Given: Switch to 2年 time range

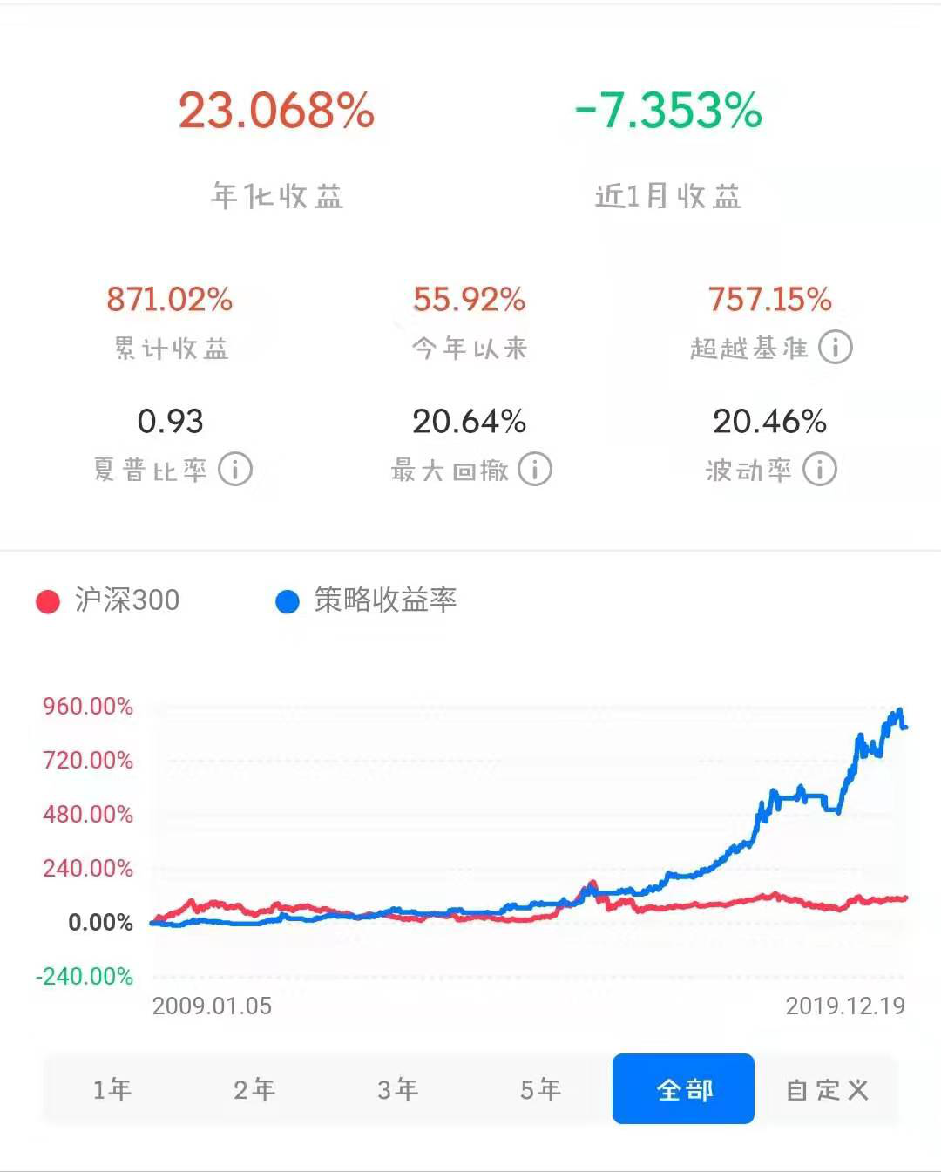Looking at the screenshot, I should pyautogui.click(x=254, y=1089).
